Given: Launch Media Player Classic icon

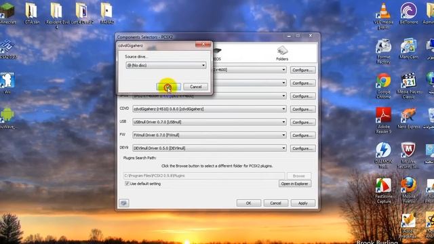Looking at the screenshot, I should click(x=408, y=86).
